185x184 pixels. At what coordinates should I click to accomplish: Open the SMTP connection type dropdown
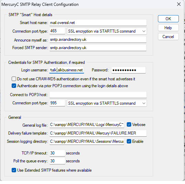click(x=107, y=31)
